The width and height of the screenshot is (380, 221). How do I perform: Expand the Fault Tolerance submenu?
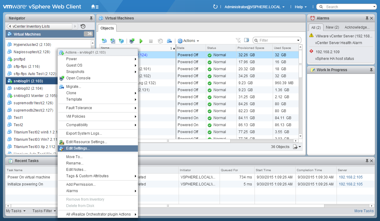(98, 108)
